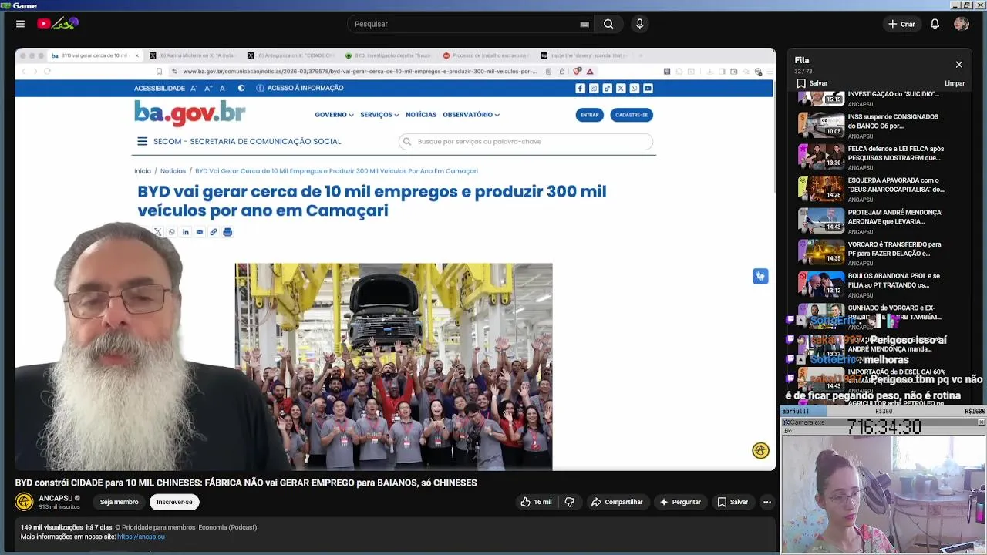This screenshot has height=555, width=987.
Task: Start voice search with the microphone
Action: 639,24
